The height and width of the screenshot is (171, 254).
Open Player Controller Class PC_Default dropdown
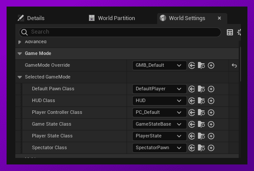[159, 113]
